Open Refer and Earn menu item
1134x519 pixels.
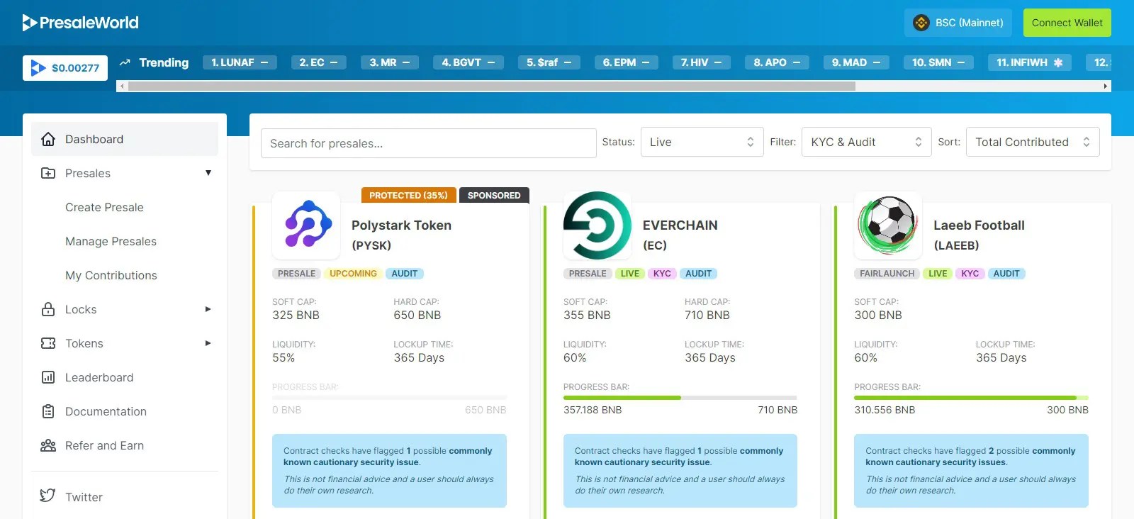(x=125, y=445)
